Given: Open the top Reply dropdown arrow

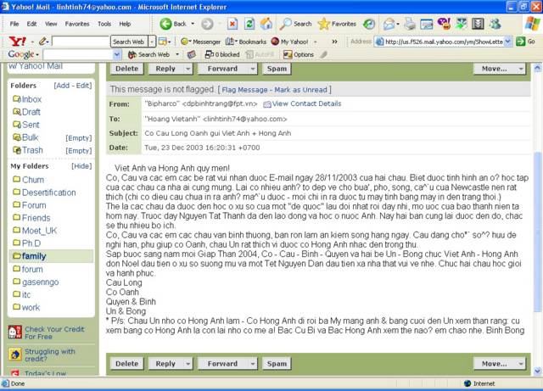Looking at the screenshot, I should pyautogui.click(x=188, y=69).
